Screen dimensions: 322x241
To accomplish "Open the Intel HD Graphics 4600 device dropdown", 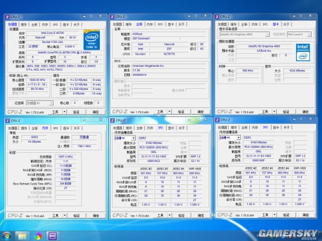I will click(x=245, y=34).
